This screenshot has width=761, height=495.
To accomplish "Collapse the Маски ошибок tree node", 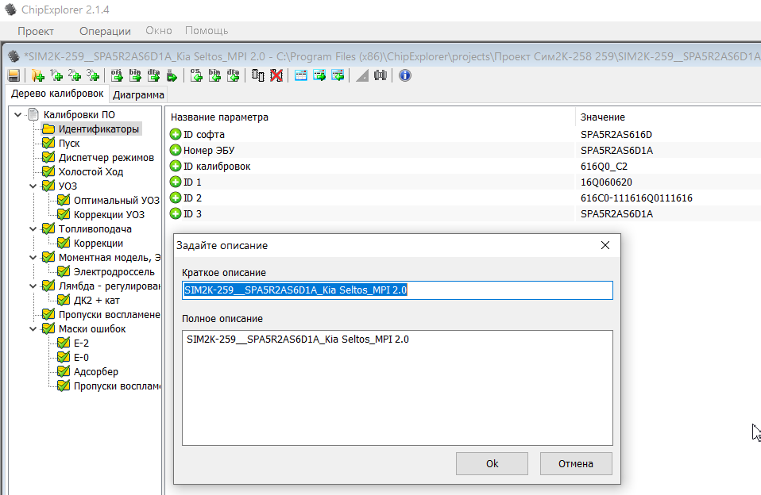I will 33,329.
